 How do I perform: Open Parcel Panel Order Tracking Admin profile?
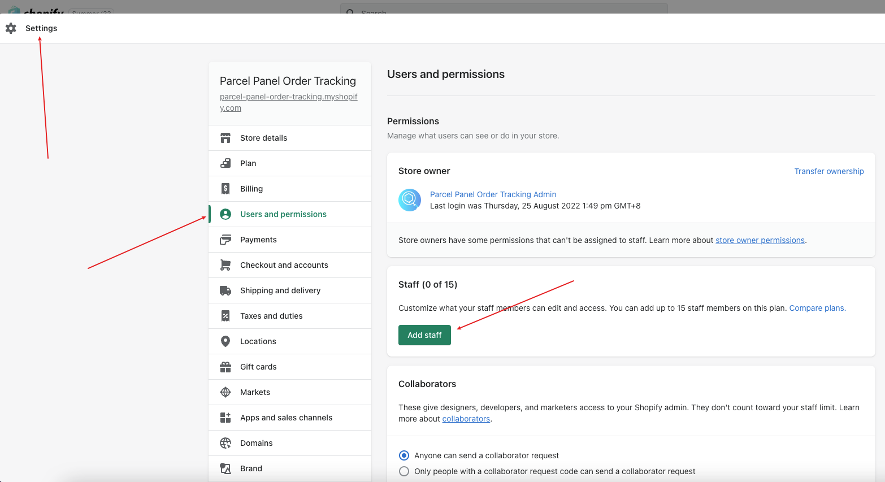493,194
